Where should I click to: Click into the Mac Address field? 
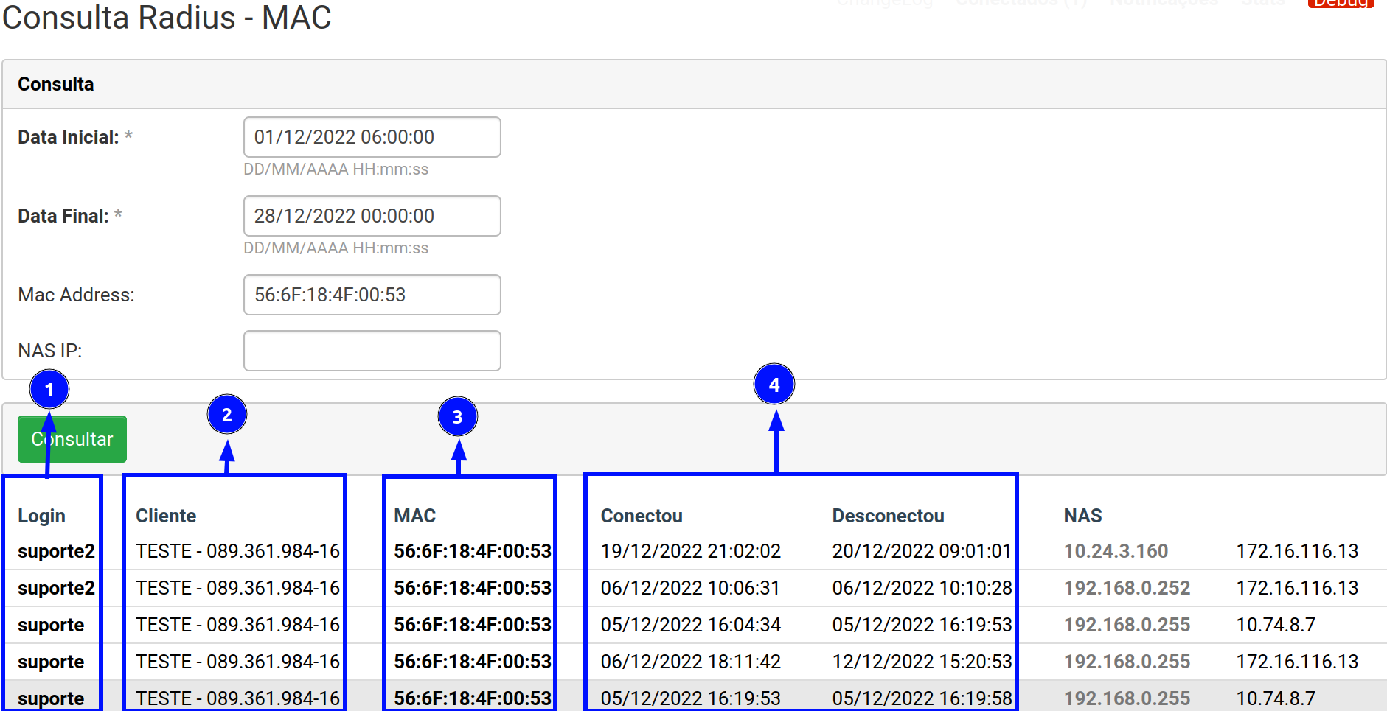(372, 295)
